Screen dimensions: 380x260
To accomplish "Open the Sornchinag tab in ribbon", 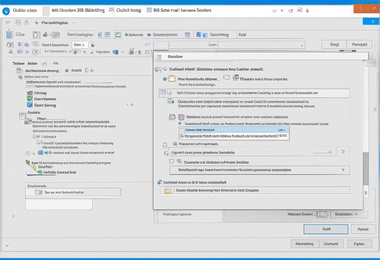I will (219, 35).
